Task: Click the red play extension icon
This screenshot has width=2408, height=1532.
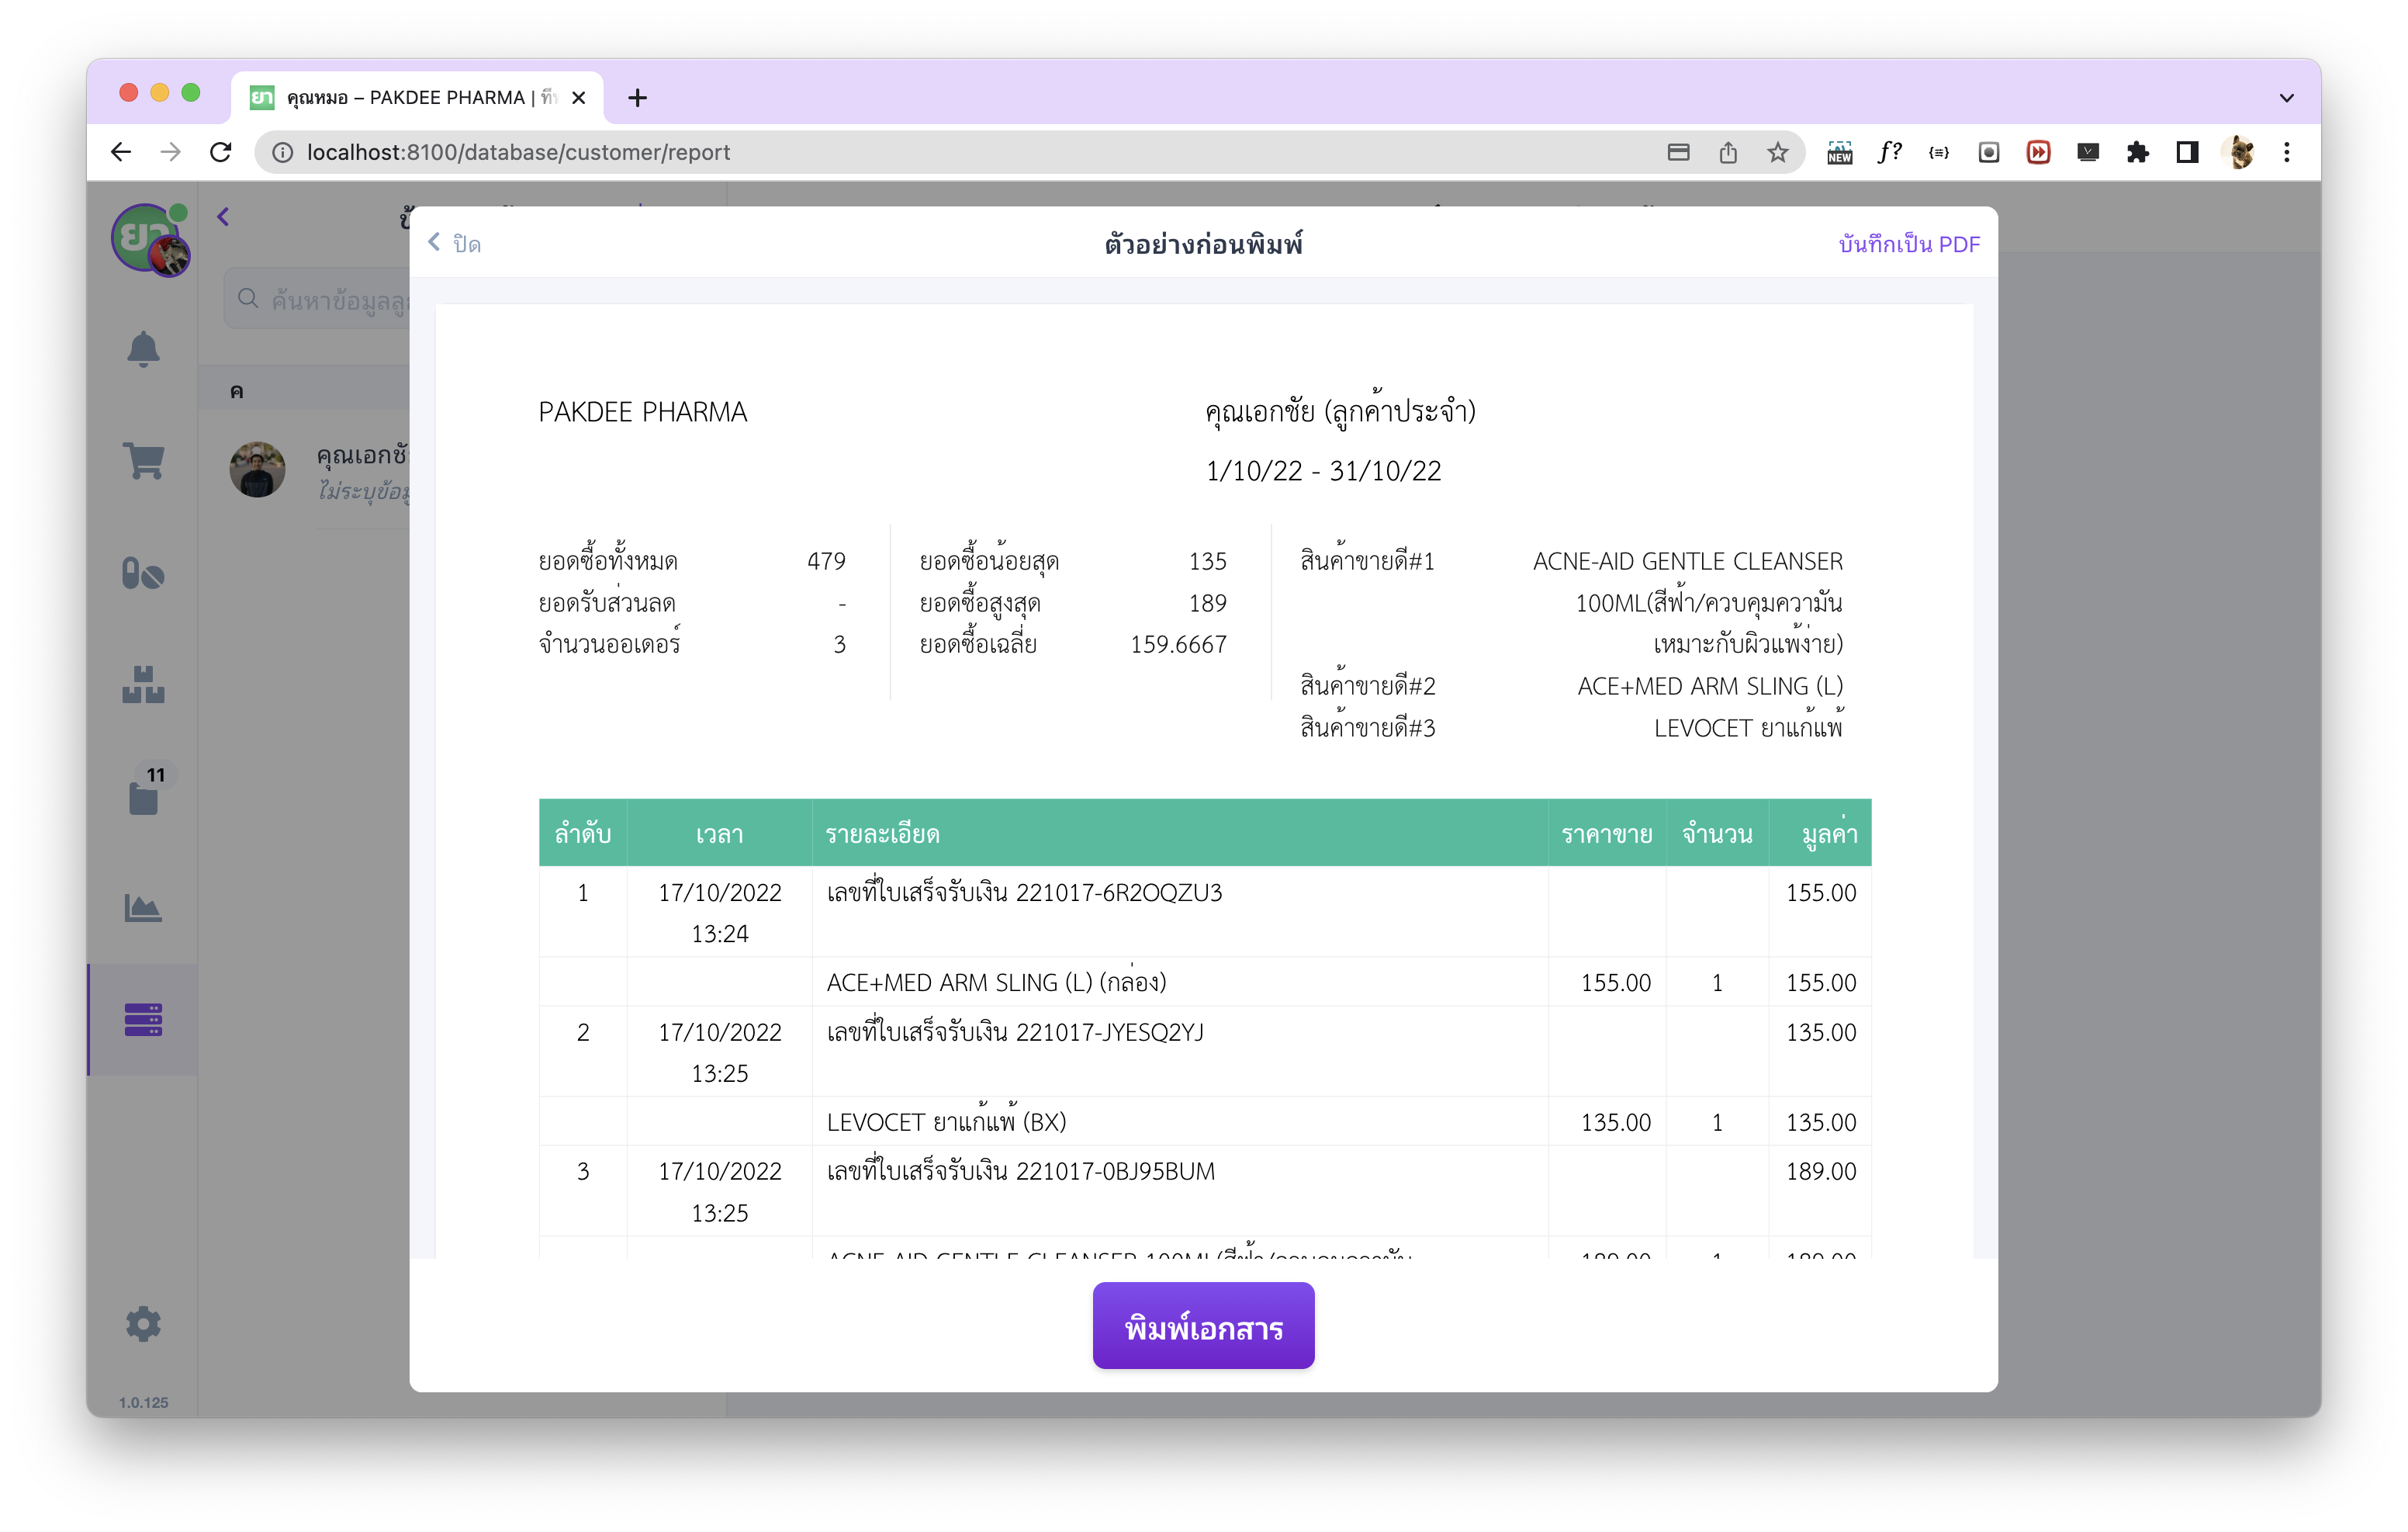Action: pos(2038,152)
